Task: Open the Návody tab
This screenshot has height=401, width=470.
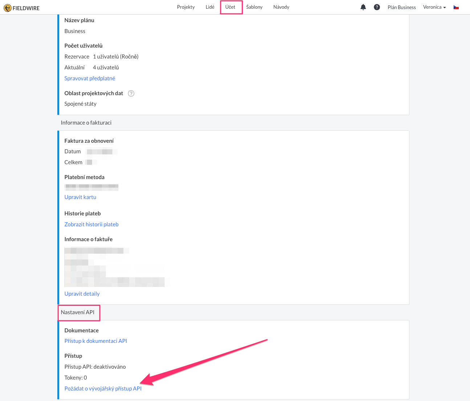Action: [x=281, y=7]
